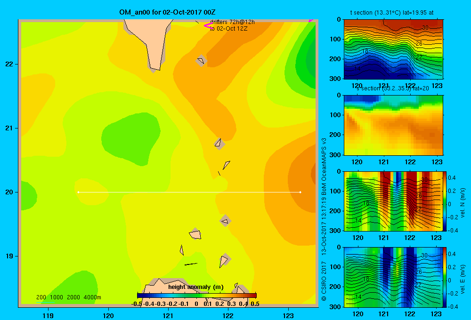This screenshot has height=320, width=471.
Task: Click longitude tick label 120 on main map
Action: click(108, 315)
